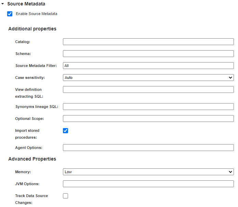The width and height of the screenshot is (238, 207).
Task: Click the Case sensitivity: label
Action: 30,78
